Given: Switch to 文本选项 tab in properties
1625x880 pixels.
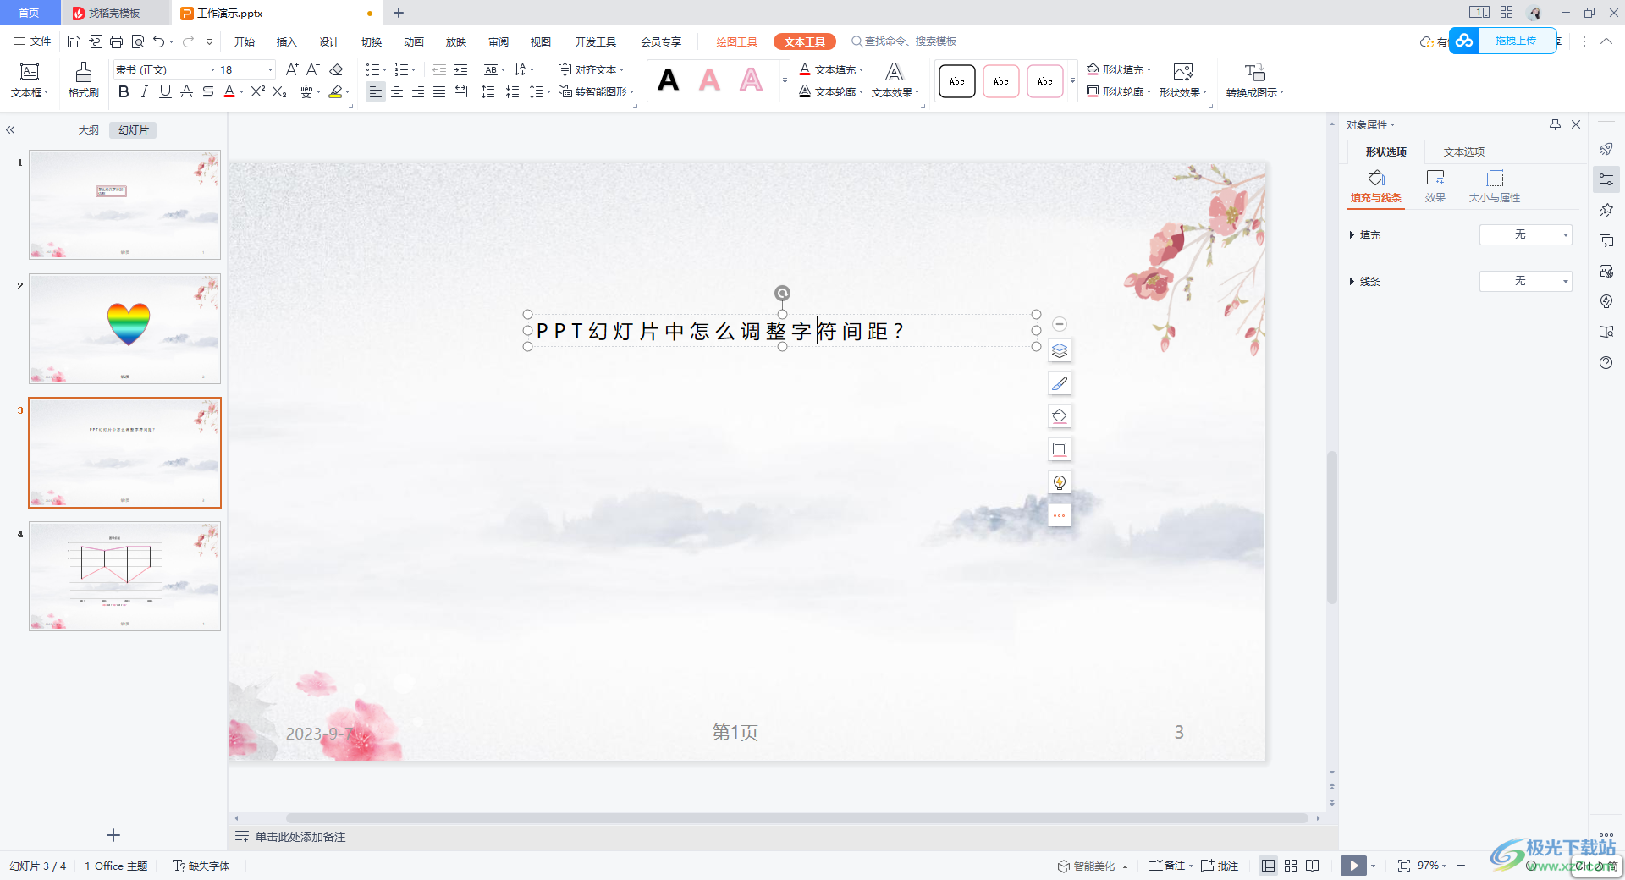Looking at the screenshot, I should [1464, 151].
